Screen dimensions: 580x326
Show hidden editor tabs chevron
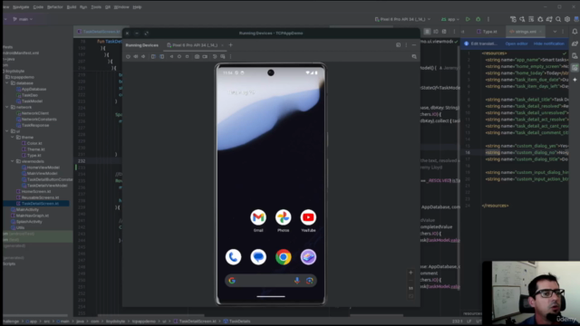pyautogui.click(x=555, y=32)
